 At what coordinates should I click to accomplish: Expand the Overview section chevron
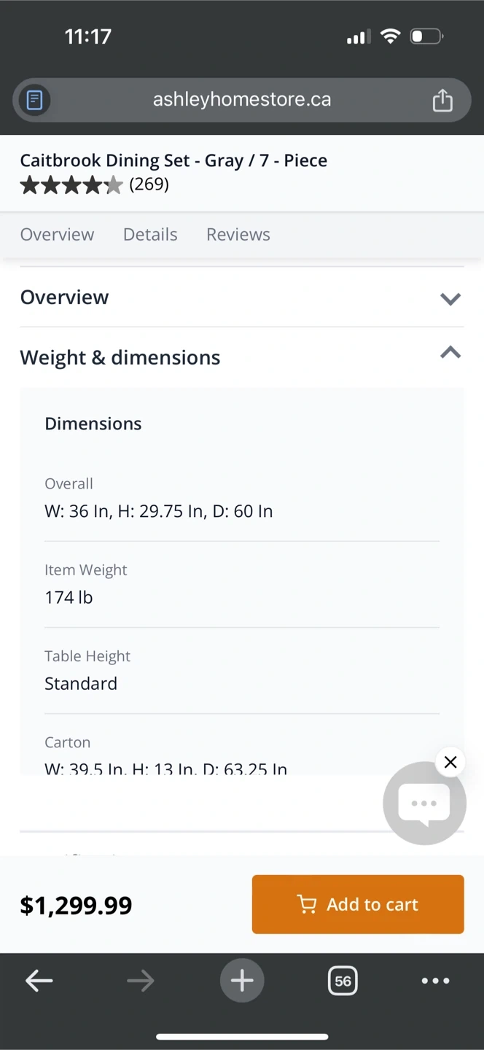tap(450, 298)
